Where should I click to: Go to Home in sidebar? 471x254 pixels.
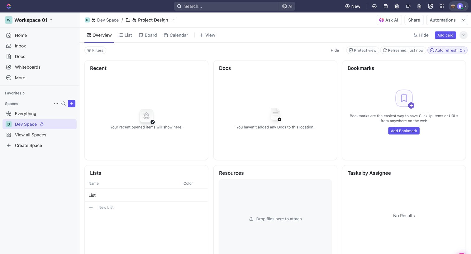[40, 35]
